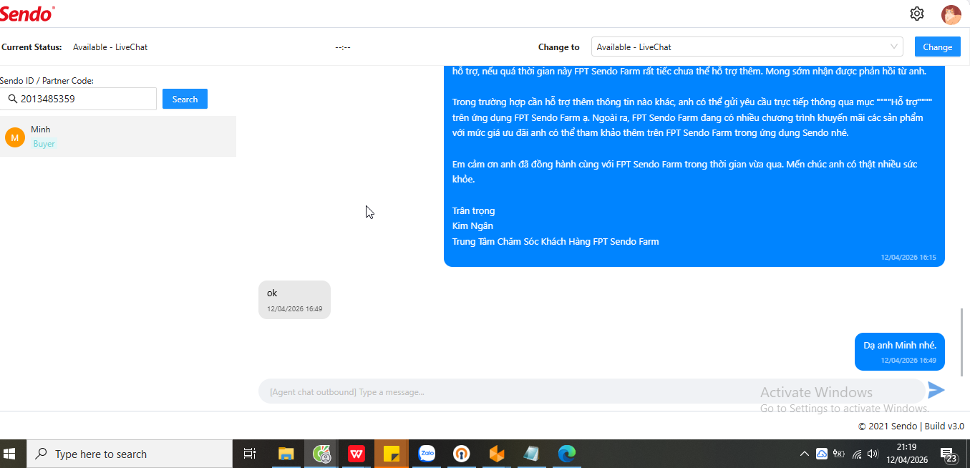Image resolution: width=970 pixels, height=468 pixels.
Task: Select the Minh conversation row
Action: pyautogui.click(x=118, y=137)
